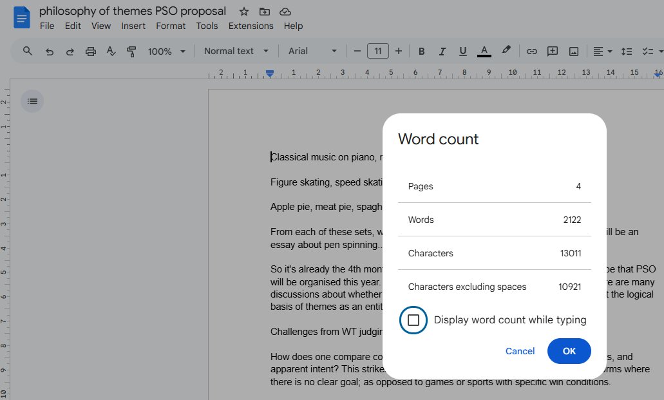The width and height of the screenshot is (664, 400).
Task: Click the 'Challenges from WT judgin' line
Action: (327, 331)
